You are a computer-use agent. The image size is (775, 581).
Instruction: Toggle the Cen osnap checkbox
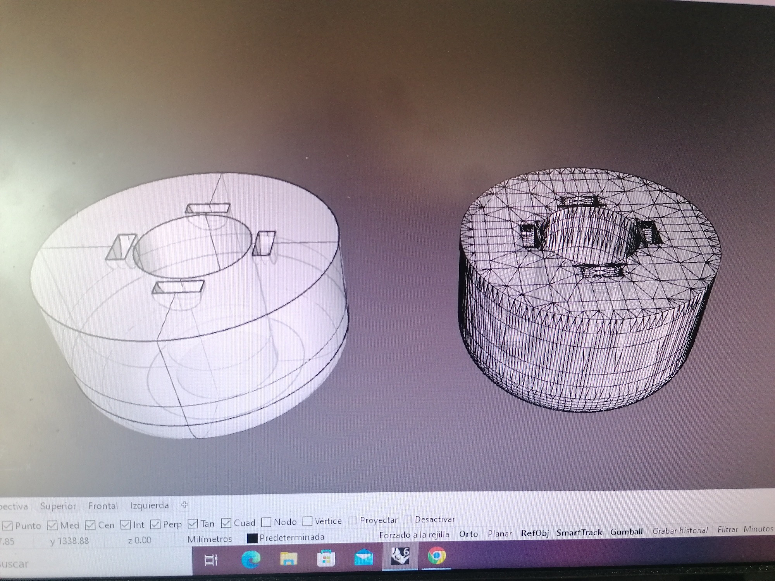(90, 525)
